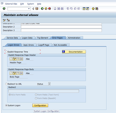
Task: Click the Status value field
Action: click(x=49, y=84)
